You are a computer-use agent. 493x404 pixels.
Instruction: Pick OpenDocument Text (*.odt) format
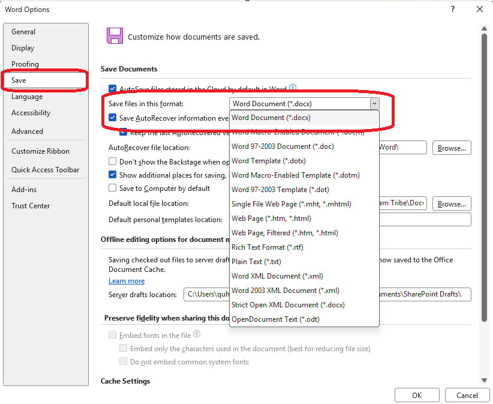(304, 319)
